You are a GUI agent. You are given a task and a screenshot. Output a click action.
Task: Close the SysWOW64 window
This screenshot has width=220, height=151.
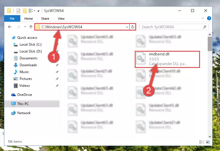pos(206,11)
